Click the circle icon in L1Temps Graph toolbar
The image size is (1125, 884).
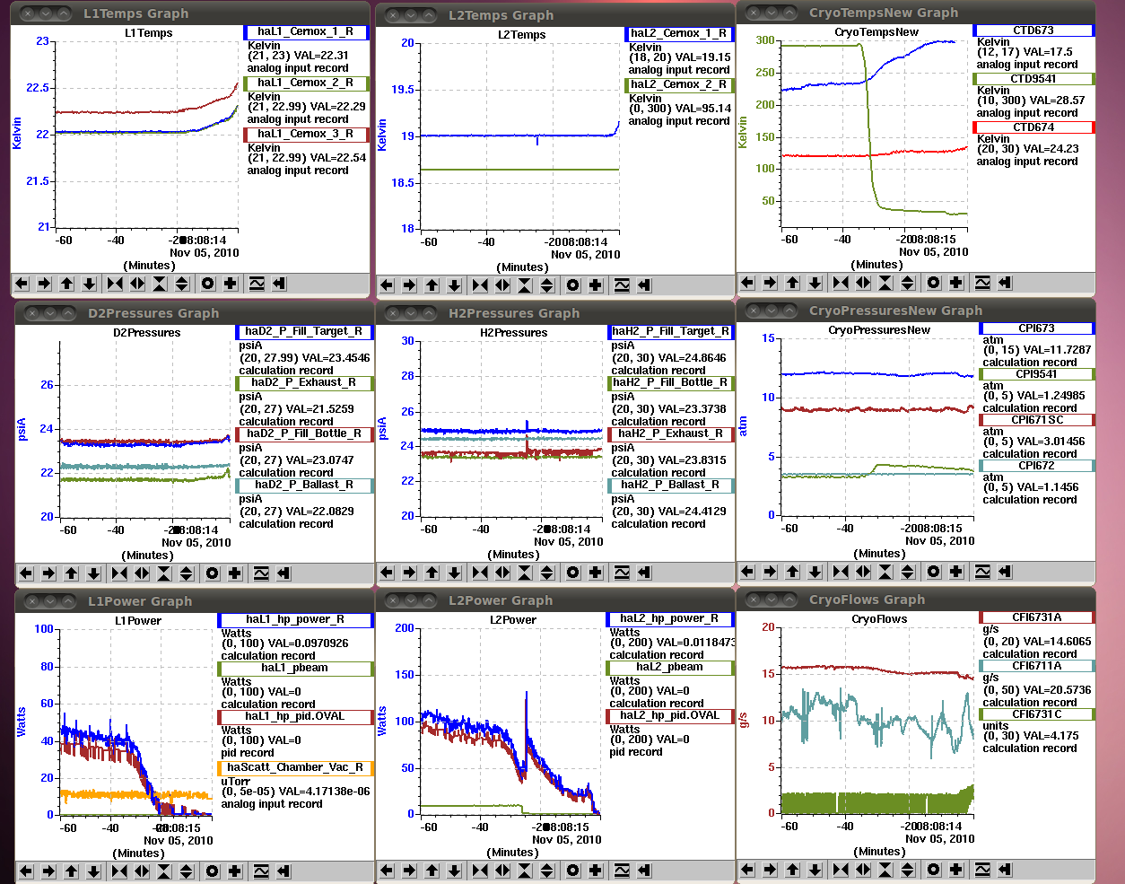(208, 284)
